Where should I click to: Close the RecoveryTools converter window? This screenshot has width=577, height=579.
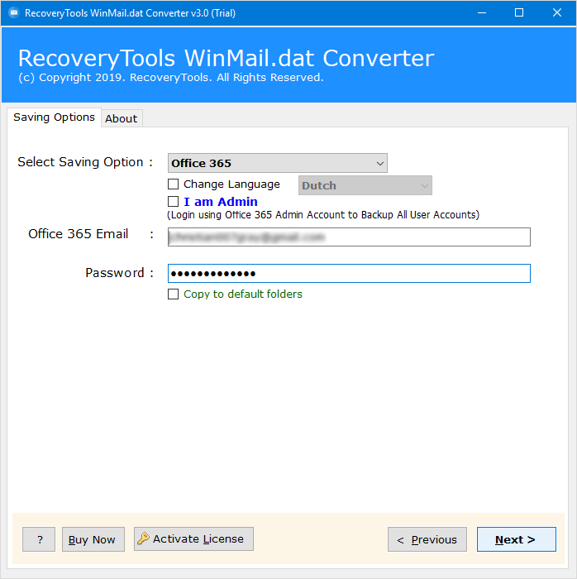pyautogui.click(x=557, y=13)
